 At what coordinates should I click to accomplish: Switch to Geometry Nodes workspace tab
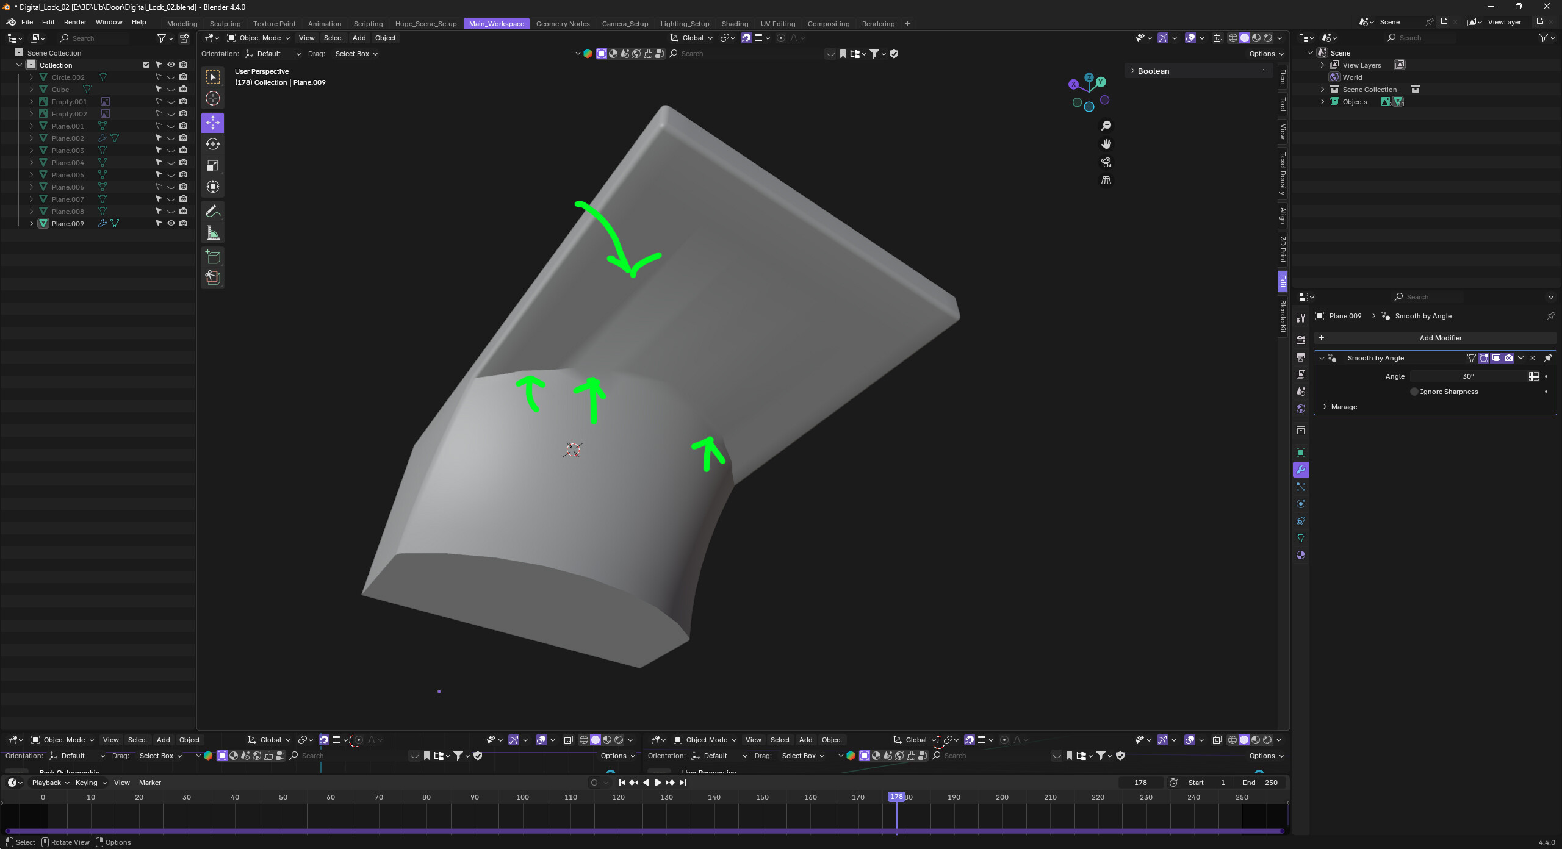click(x=563, y=24)
